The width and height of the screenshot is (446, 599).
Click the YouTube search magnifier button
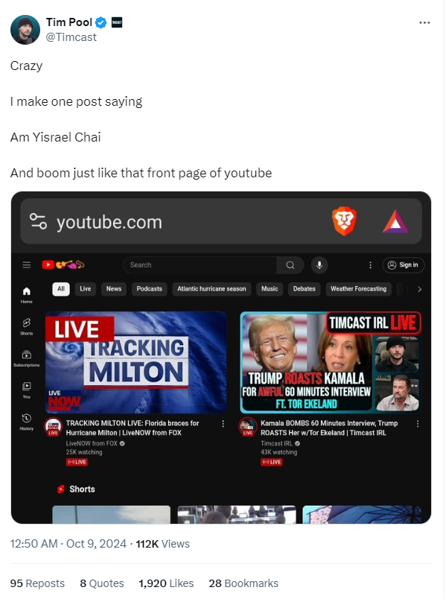pos(290,265)
